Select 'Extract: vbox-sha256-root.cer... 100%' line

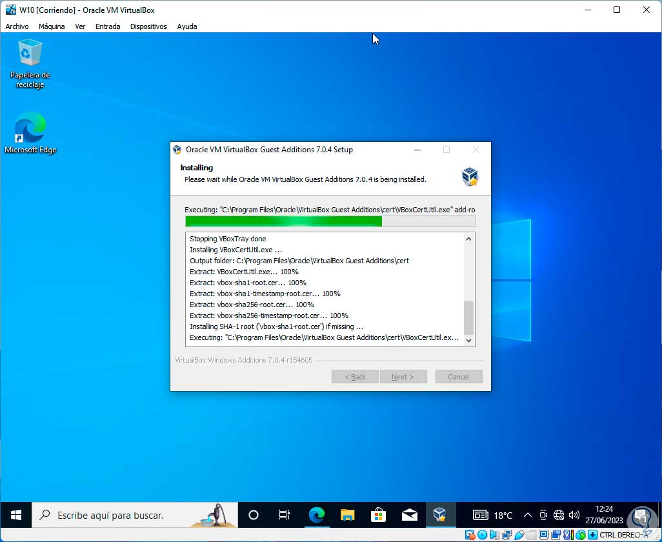[x=252, y=305]
